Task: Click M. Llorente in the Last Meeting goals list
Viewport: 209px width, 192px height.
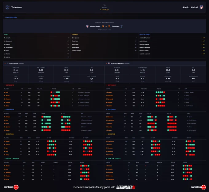Action: click(x=7, y=38)
